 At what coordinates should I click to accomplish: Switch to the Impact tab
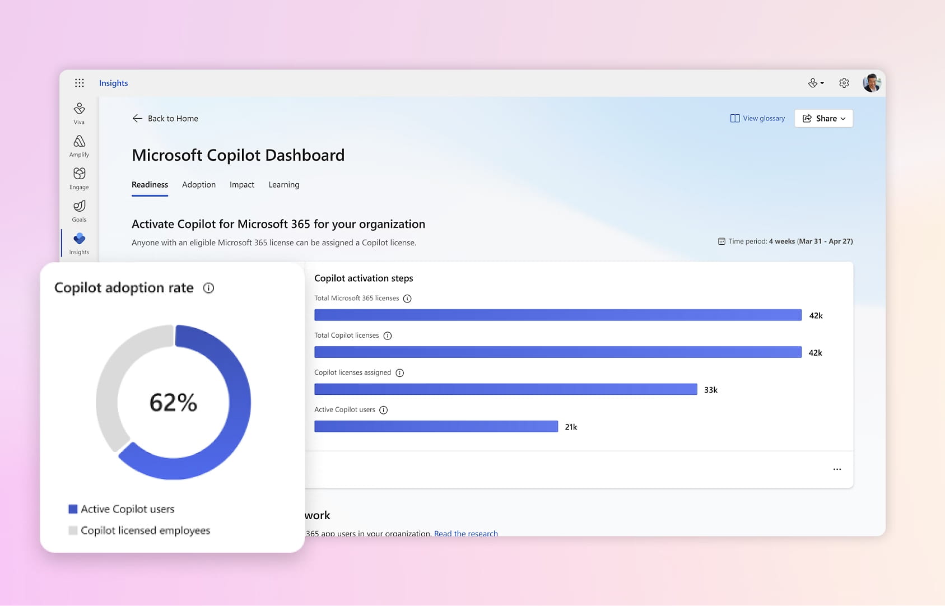(242, 185)
